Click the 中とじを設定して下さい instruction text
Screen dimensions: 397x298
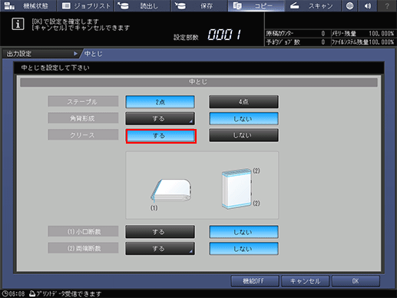55,68
